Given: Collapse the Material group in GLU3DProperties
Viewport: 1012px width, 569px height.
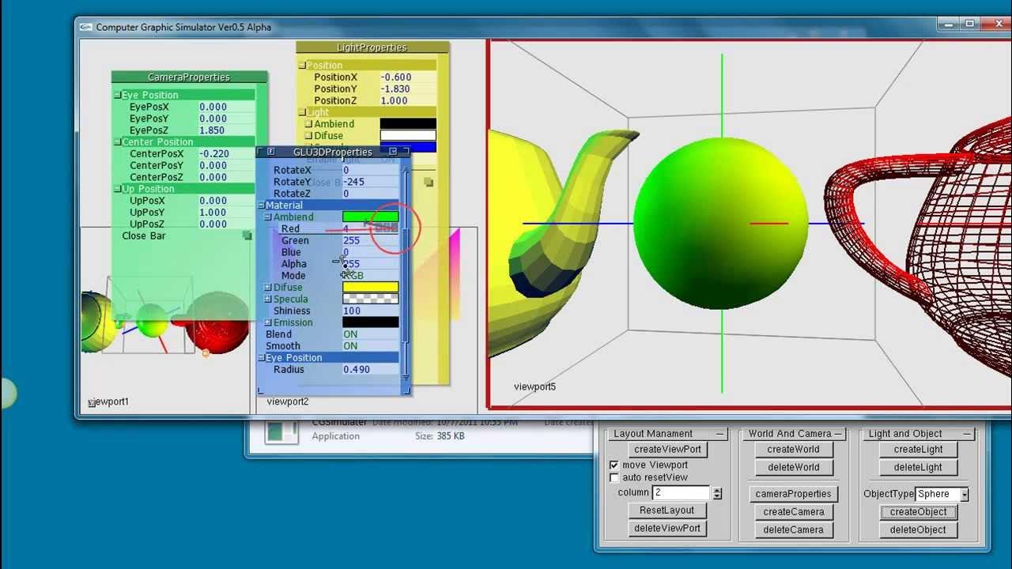Looking at the screenshot, I should click(261, 205).
